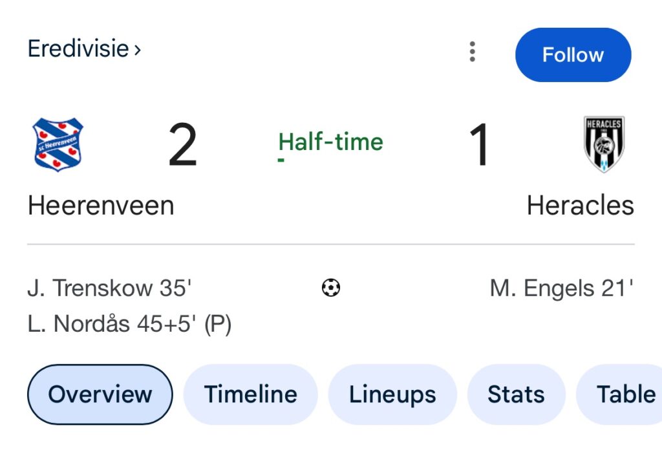Open the Lineups tab
662x454 pixels.
tap(392, 394)
